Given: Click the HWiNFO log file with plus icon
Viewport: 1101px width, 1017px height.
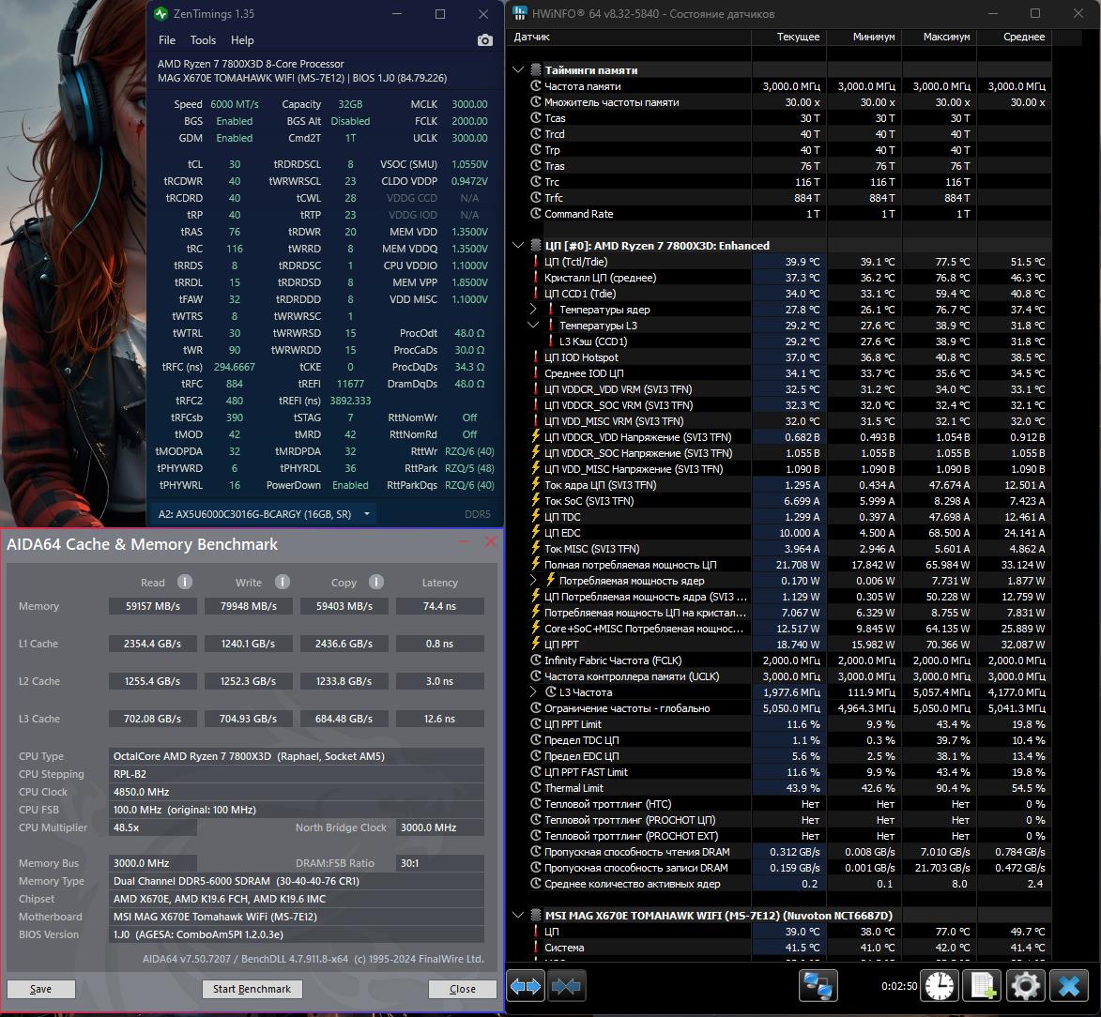Looking at the screenshot, I should [x=983, y=986].
